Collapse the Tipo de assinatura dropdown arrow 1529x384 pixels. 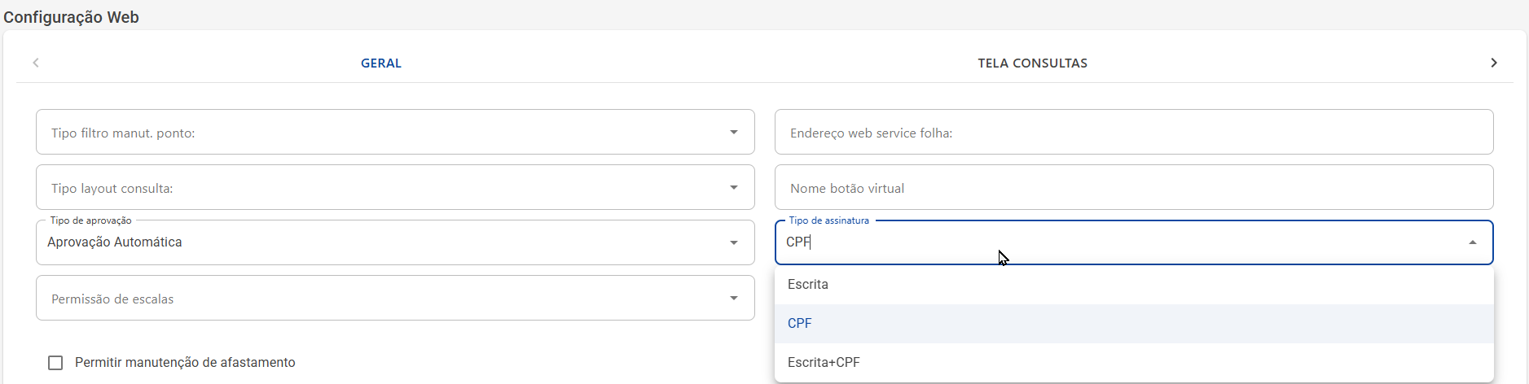1472,242
